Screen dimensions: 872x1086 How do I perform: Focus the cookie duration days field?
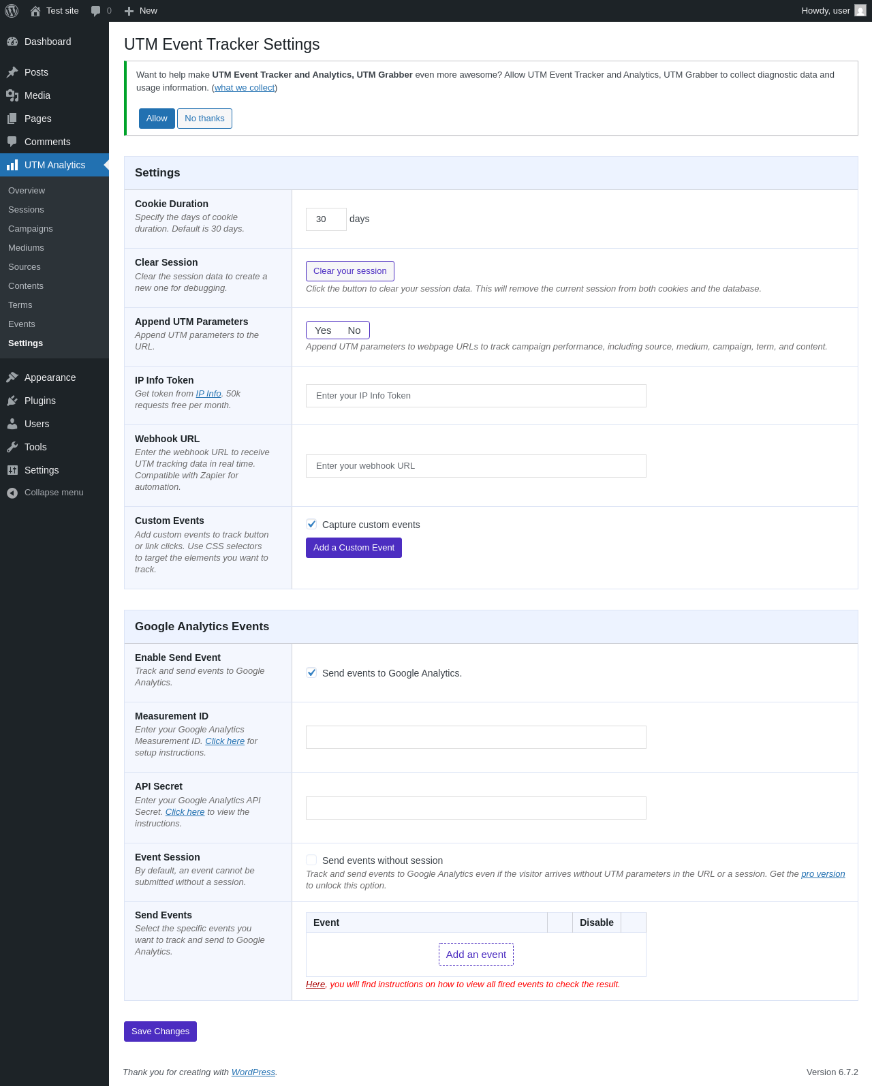coord(326,219)
